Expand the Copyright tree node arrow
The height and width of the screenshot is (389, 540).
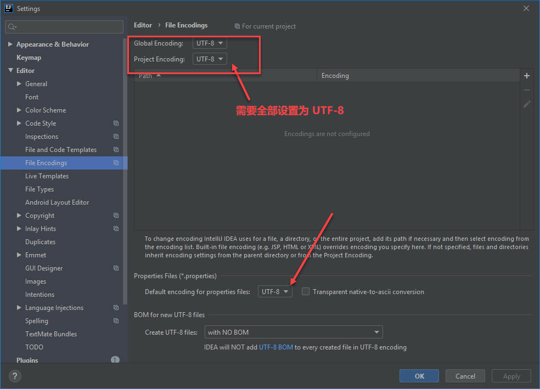click(x=19, y=215)
